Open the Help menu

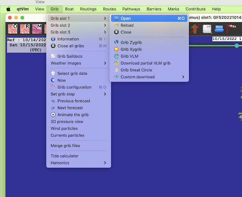pyautogui.click(x=216, y=9)
